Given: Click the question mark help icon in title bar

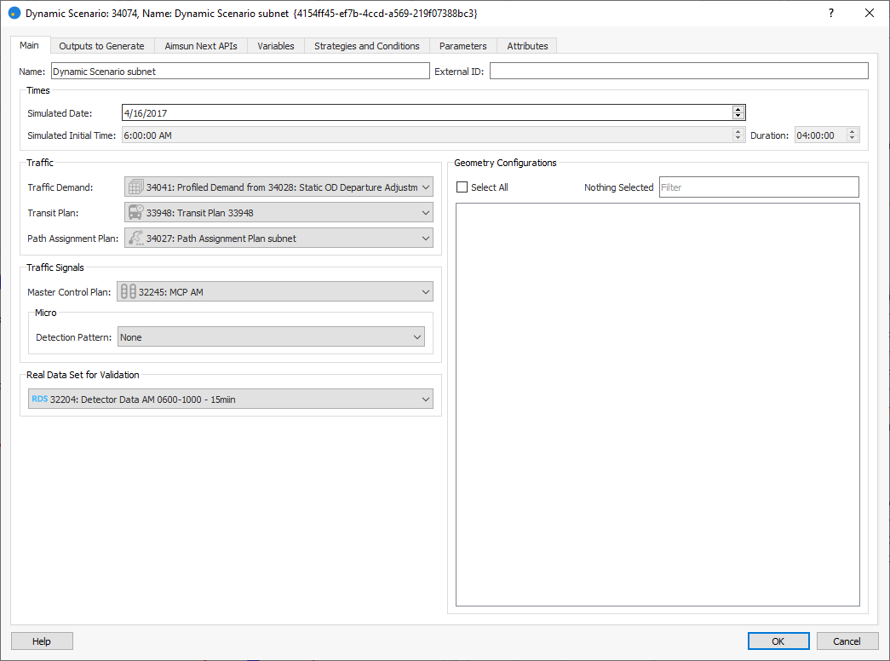Looking at the screenshot, I should (x=830, y=14).
